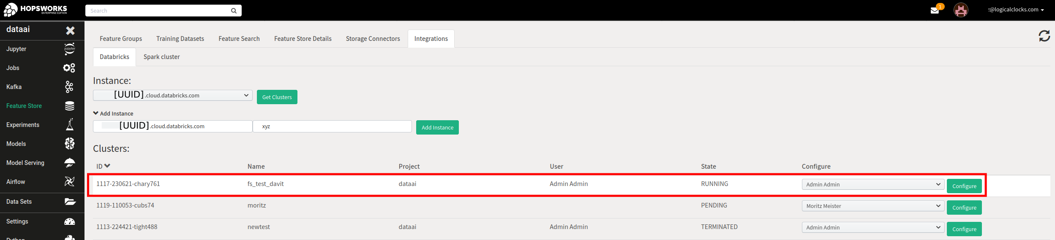Screen dimensions: 1055x240
Task: Click the Jupyter icon in sidebar
Action: click(69, 49)
